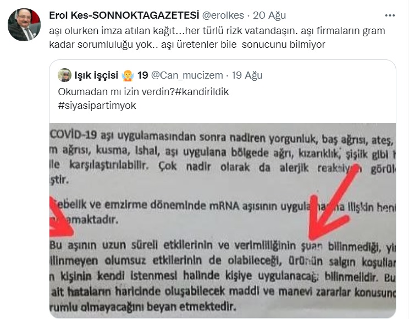Viewport: 420px width, 319px height.
Task: Open the @erolkes handle
Action: coord(223,15)
